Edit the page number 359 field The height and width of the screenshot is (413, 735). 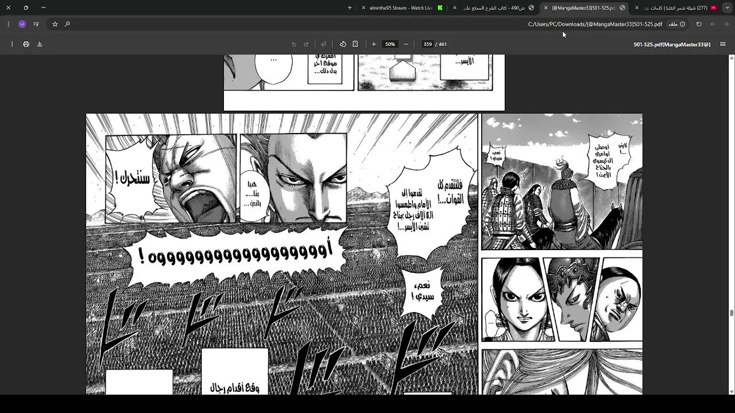point(427,44)
